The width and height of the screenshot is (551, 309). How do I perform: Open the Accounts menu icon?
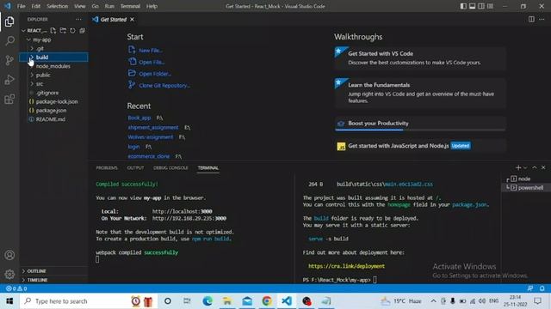[x=9, y=255]
